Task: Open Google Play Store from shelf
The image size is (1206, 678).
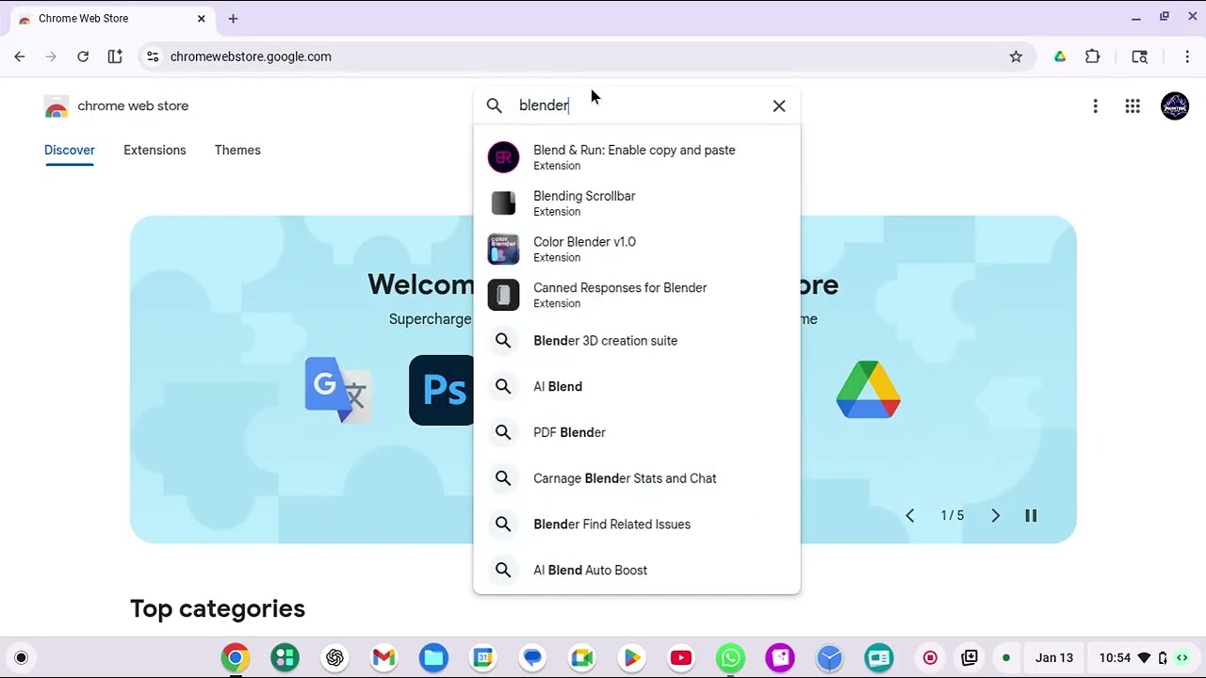Action: coord(631,657)
